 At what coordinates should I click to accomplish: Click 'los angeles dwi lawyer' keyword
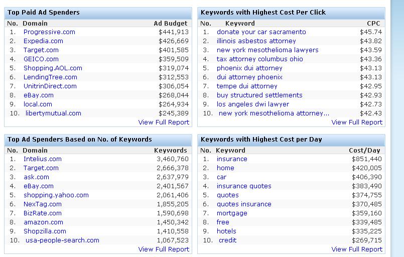253,104
